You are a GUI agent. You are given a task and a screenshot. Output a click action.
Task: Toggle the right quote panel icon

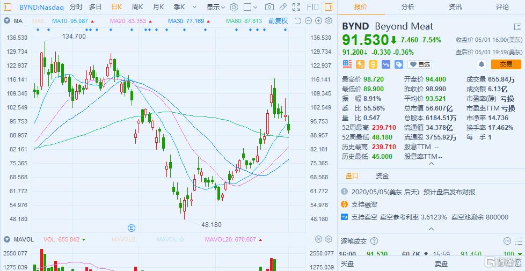coord(329,6)
